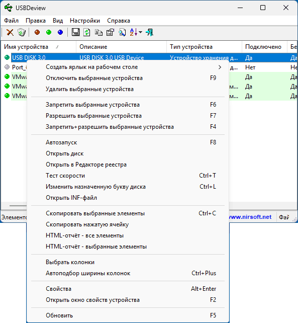Click the green refresh toolbar icon
Viewport: 298px width, 323px height.
87,32
